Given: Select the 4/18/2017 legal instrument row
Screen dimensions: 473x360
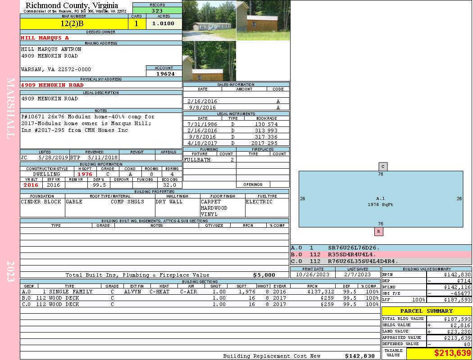Looking at the screenshot, I should coord(236,143).
